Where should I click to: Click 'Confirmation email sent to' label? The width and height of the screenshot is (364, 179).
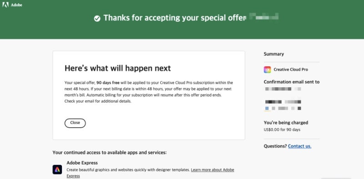point(292,82)
